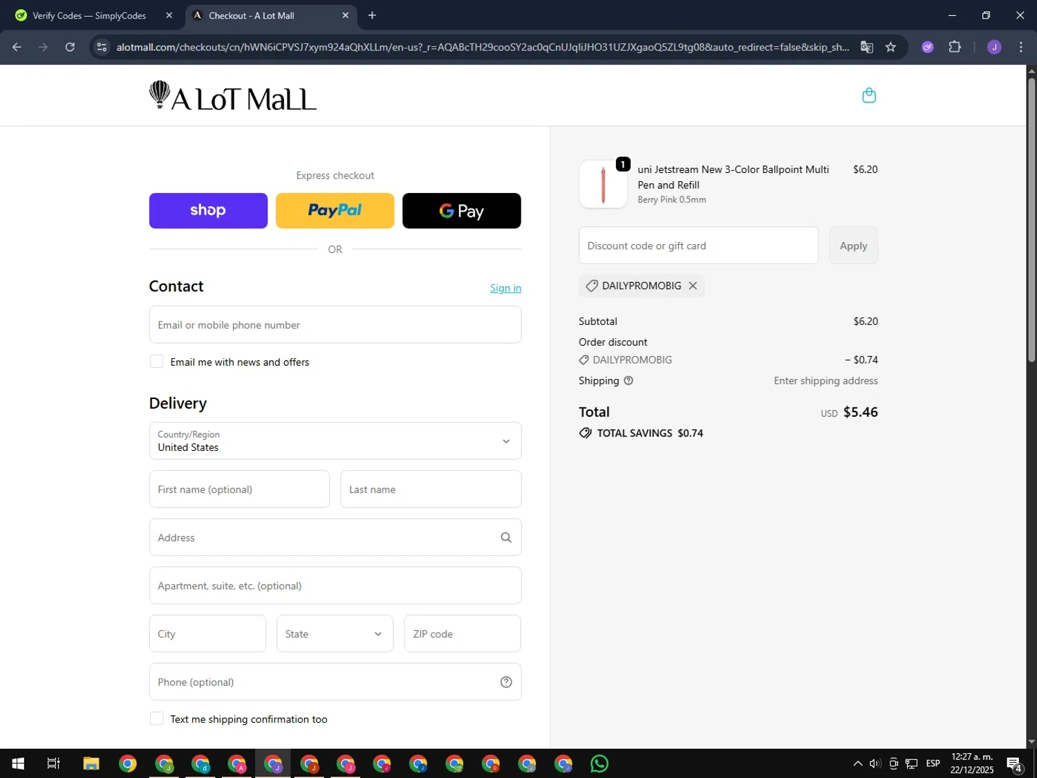Open the taskbar clock showing 12:27 a. m.

[x=971, y=763]
